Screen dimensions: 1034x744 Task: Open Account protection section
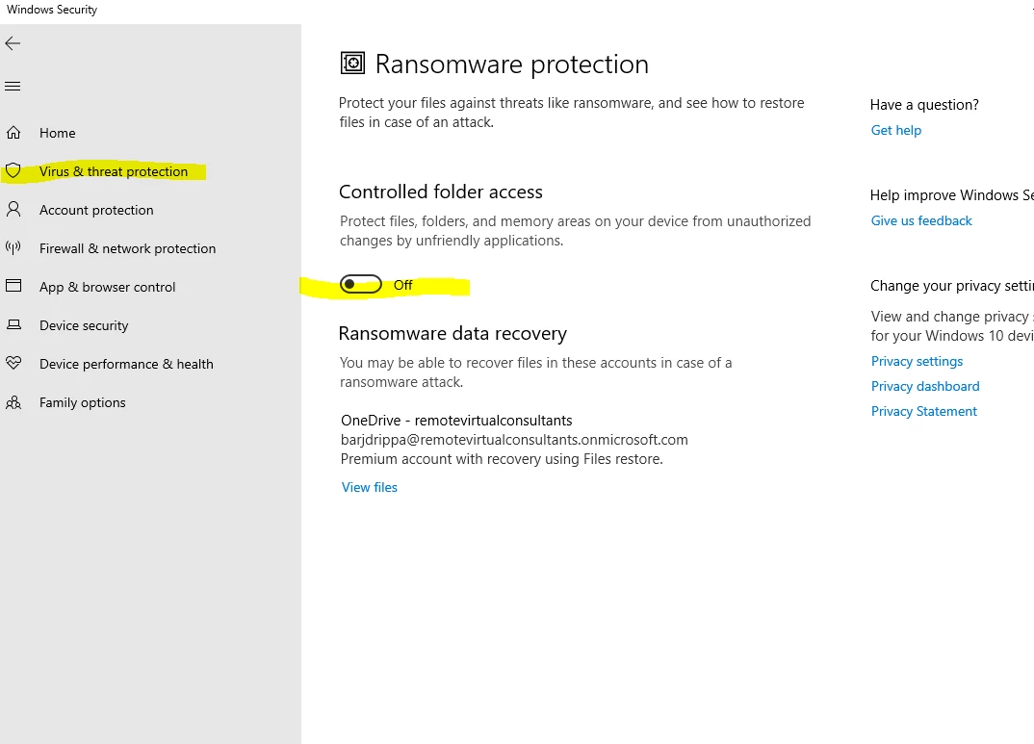96,210
